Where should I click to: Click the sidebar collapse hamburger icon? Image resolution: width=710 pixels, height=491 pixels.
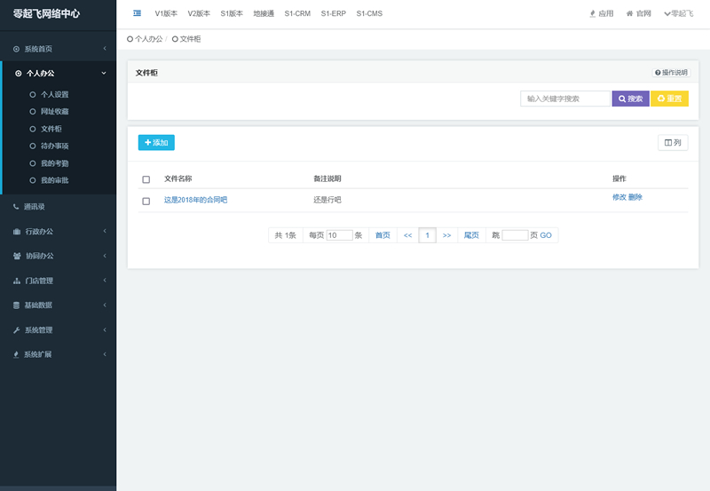point(137,13)
